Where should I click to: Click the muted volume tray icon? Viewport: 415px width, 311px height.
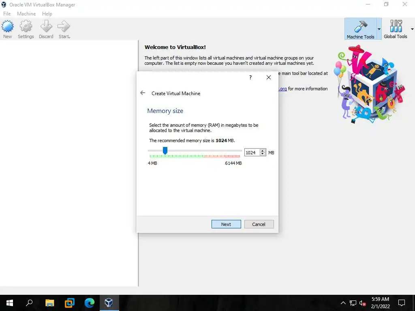click(x=362, y=303)
